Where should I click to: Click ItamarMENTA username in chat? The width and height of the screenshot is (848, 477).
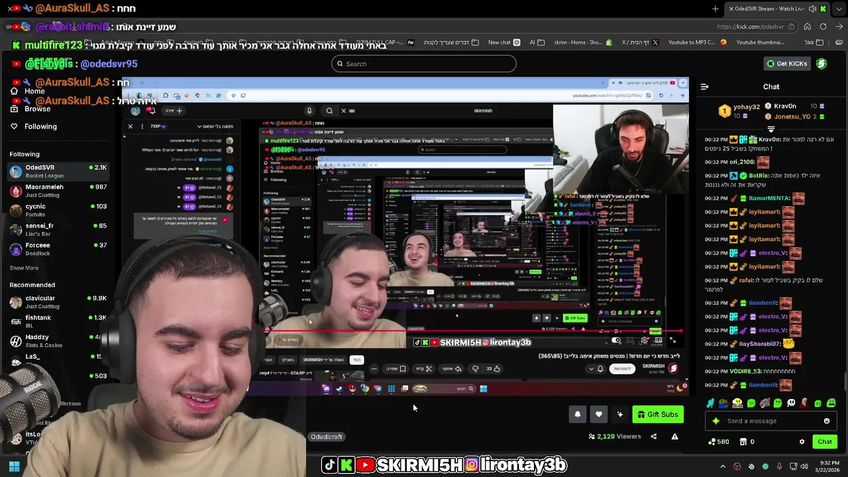tap(770, 199)
